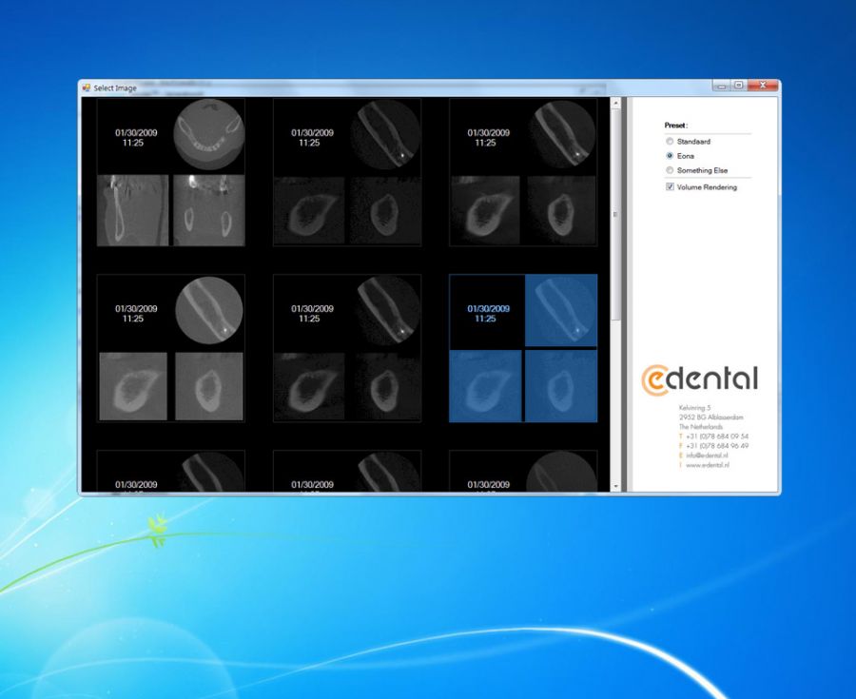Click the '2952 BG Alblasserdam' address line
The image size is (856, 699).
click(710, 417)
